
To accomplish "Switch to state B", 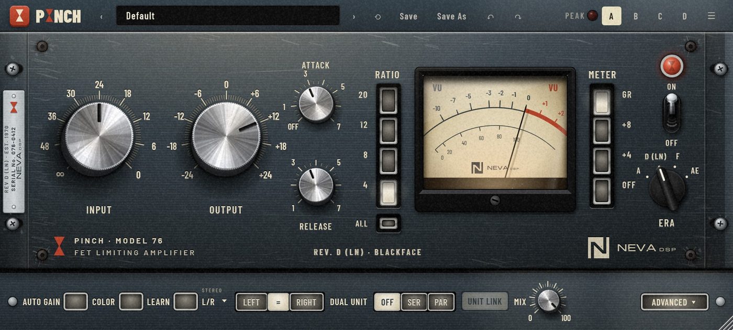I will tap(636, 16).
